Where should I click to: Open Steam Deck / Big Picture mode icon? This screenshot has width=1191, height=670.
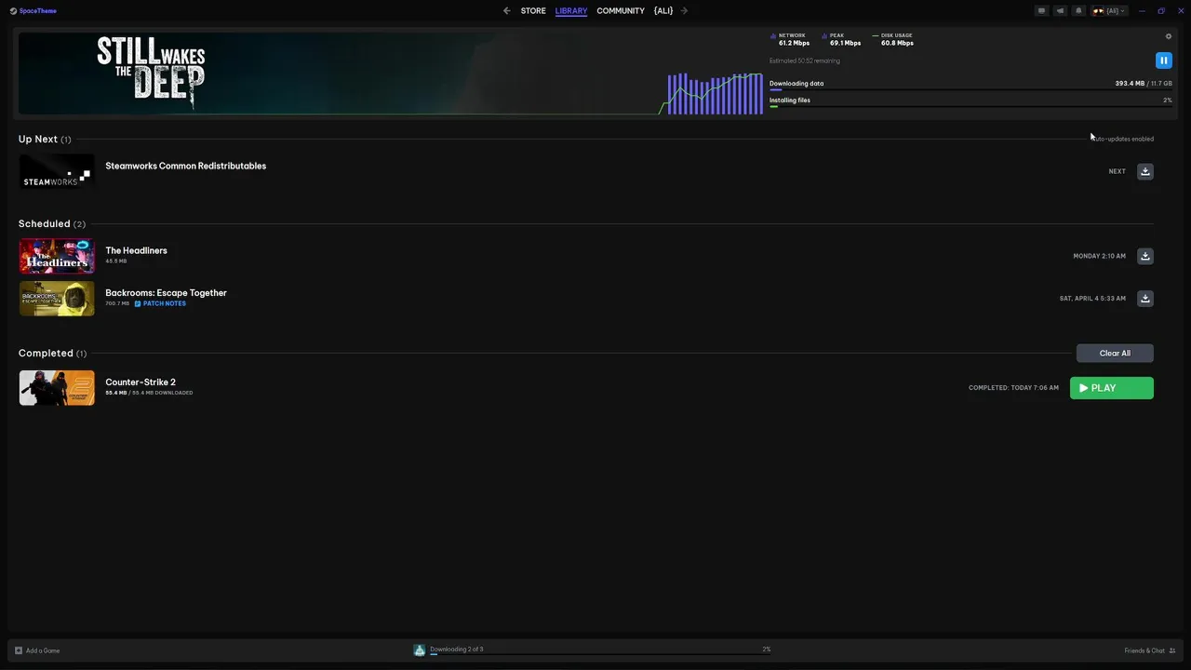(1041, 11)
